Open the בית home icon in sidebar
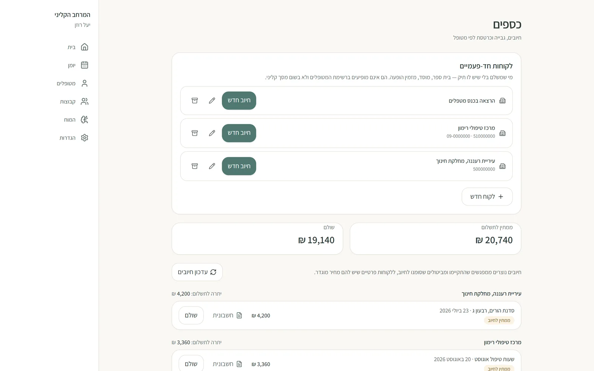This screenshot has width=594, height=371. click(x=85, y=47)
